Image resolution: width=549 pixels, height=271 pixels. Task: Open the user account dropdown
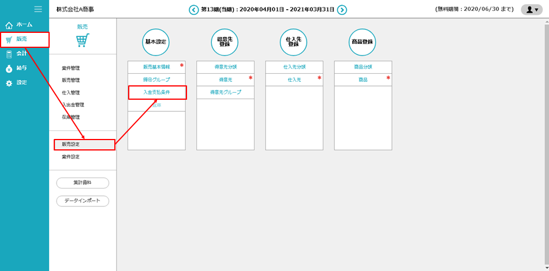click(531, 9)
